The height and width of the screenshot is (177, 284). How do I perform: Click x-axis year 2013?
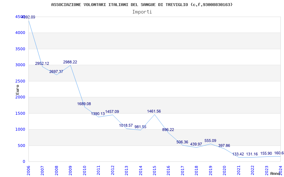127,171
